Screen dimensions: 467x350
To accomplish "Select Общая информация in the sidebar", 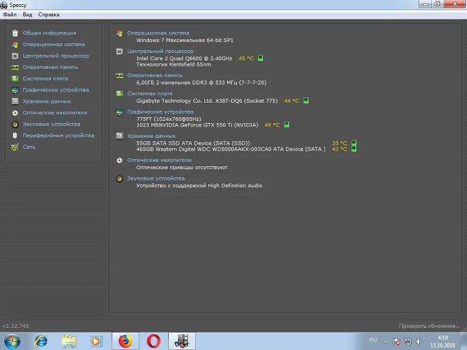I will click(x=50, y=33).
